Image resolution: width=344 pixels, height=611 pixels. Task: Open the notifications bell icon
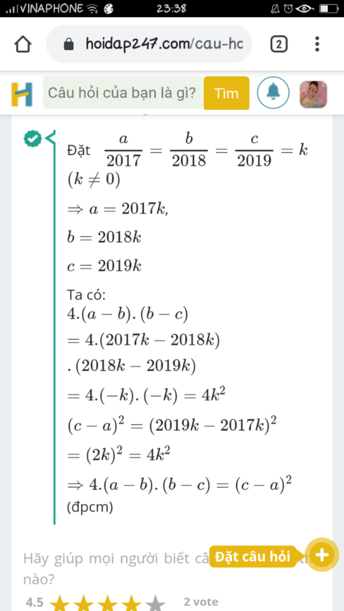point(273,93)
